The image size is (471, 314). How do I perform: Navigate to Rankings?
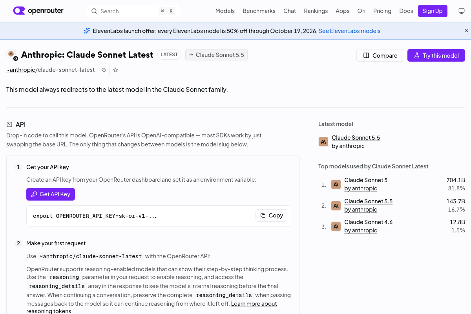pyautogui.click(x=316, y=11)
